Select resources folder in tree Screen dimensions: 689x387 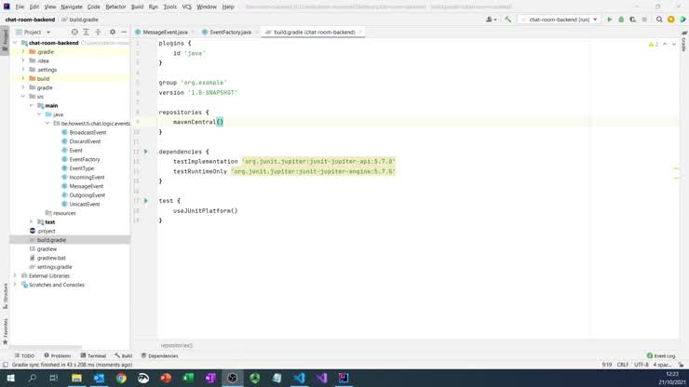click(x=64, y=213)
